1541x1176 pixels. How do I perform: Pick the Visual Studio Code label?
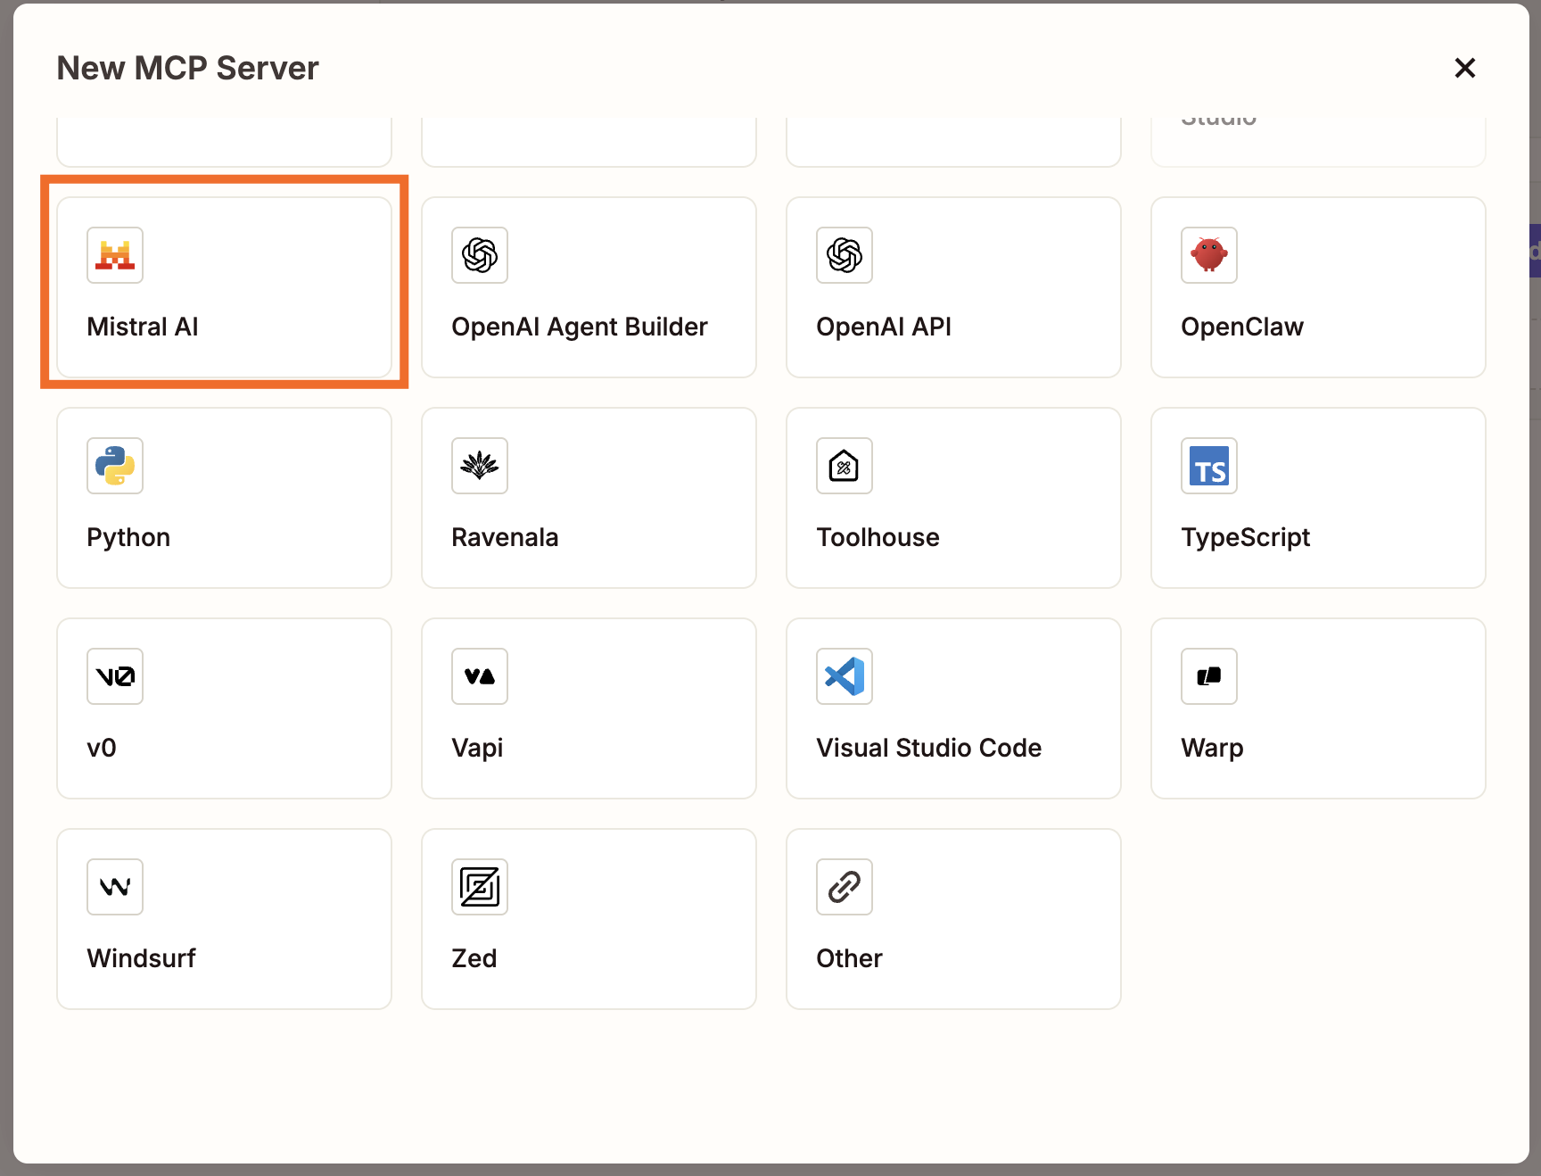pyautogui.click(x=929, y=748)
